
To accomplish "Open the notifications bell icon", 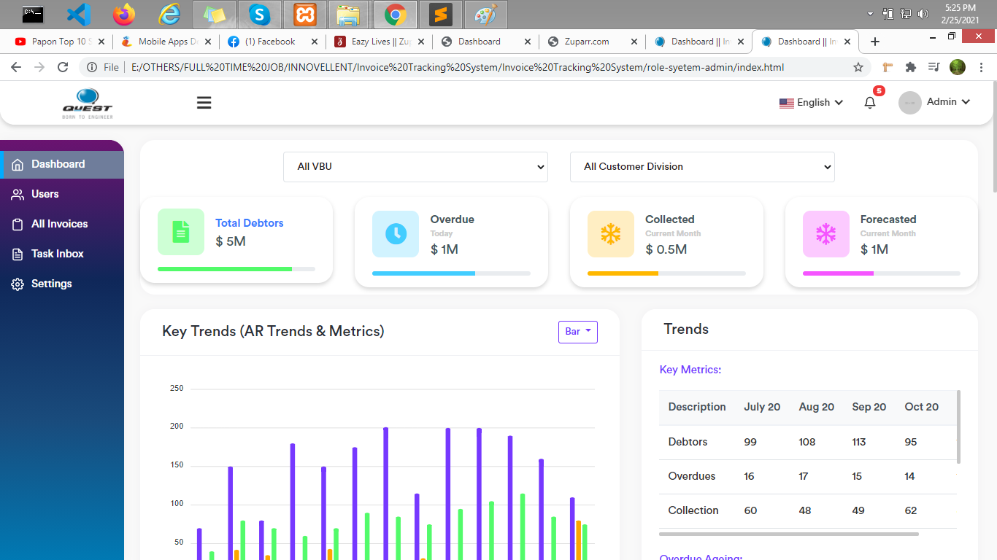I will [x=869, y=103].
